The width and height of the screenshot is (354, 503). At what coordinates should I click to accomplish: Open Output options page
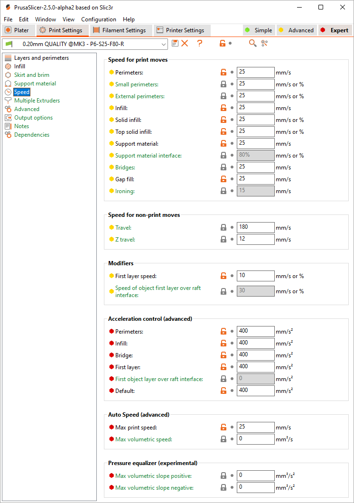point(33,117)
